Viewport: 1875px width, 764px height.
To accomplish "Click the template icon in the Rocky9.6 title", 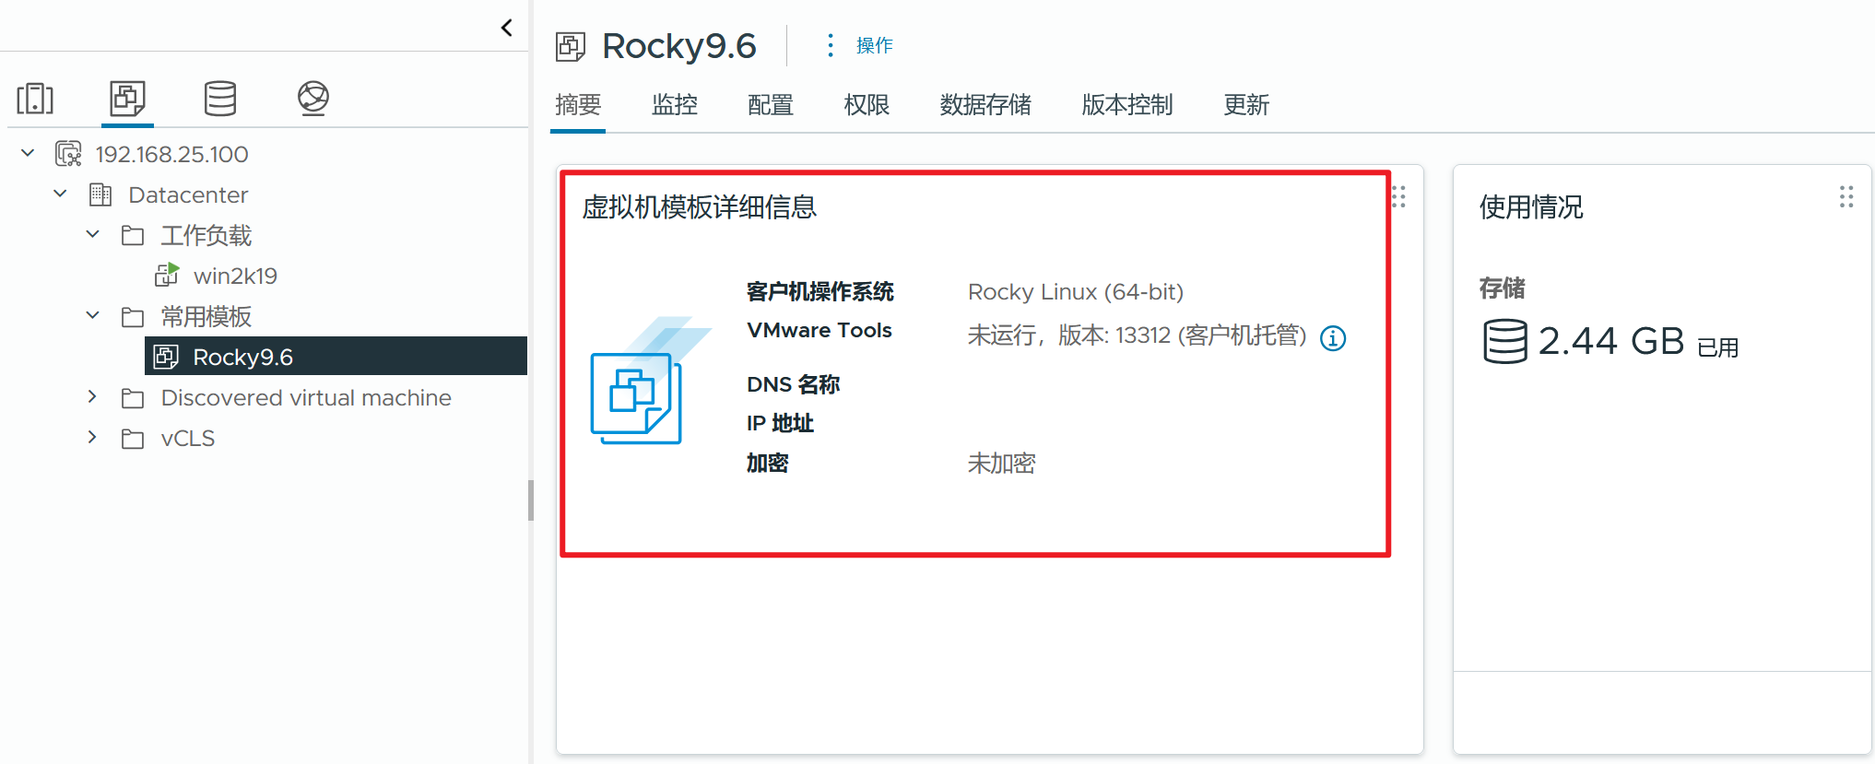I will tap(571, 46).
